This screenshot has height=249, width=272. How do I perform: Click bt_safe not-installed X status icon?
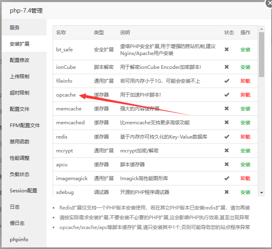227,49
